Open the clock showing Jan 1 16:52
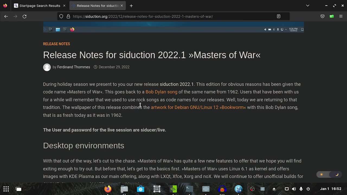Image resolution: width=347 pixels, height=195 pixels. 330,189
